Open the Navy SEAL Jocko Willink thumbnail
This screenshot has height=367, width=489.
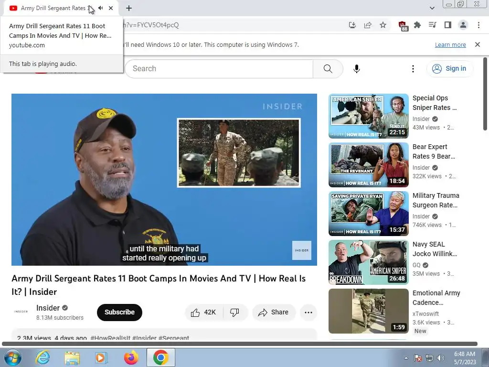(368, 262)
